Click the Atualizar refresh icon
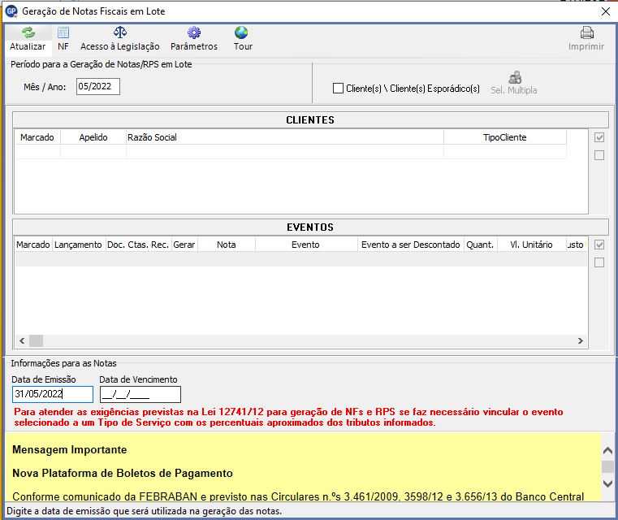 tap(28, 33)
